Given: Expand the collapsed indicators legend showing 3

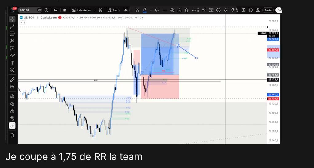Looking at the screenshot, I should pyautogui.click(x=22, y=22).
